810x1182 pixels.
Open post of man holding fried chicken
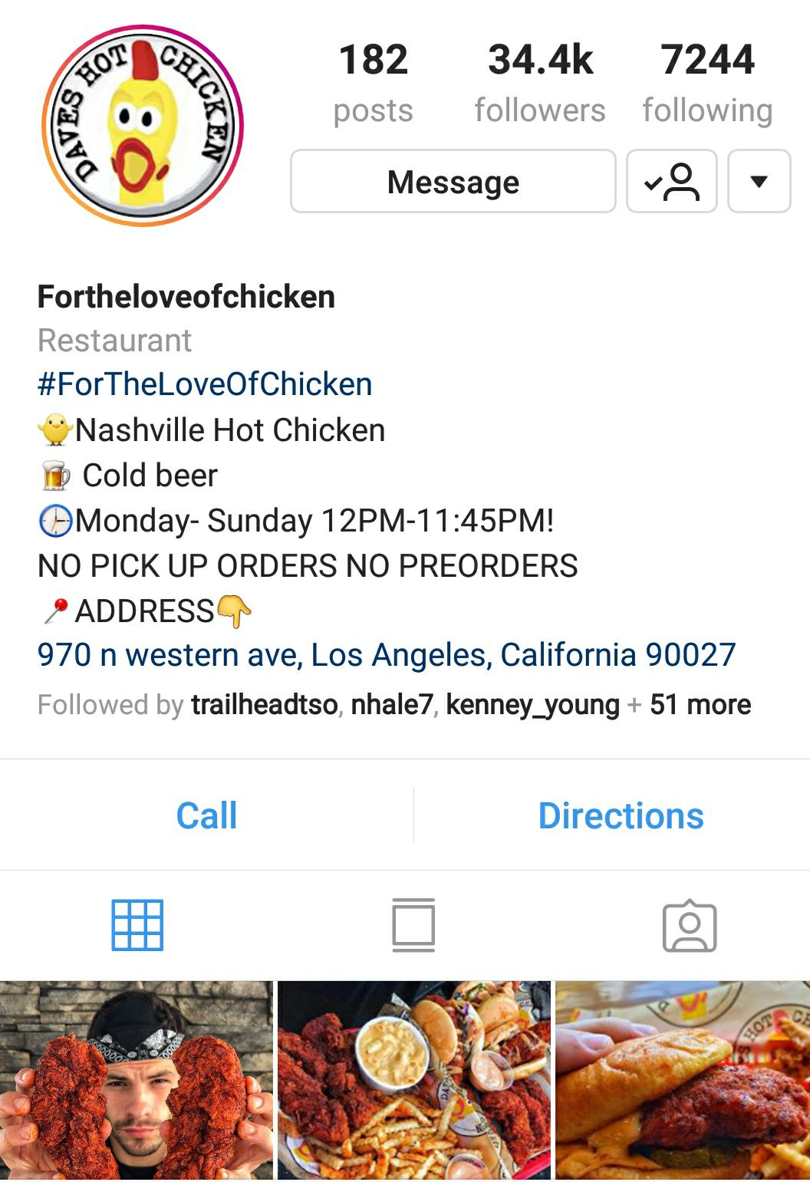pos(137,1080)
